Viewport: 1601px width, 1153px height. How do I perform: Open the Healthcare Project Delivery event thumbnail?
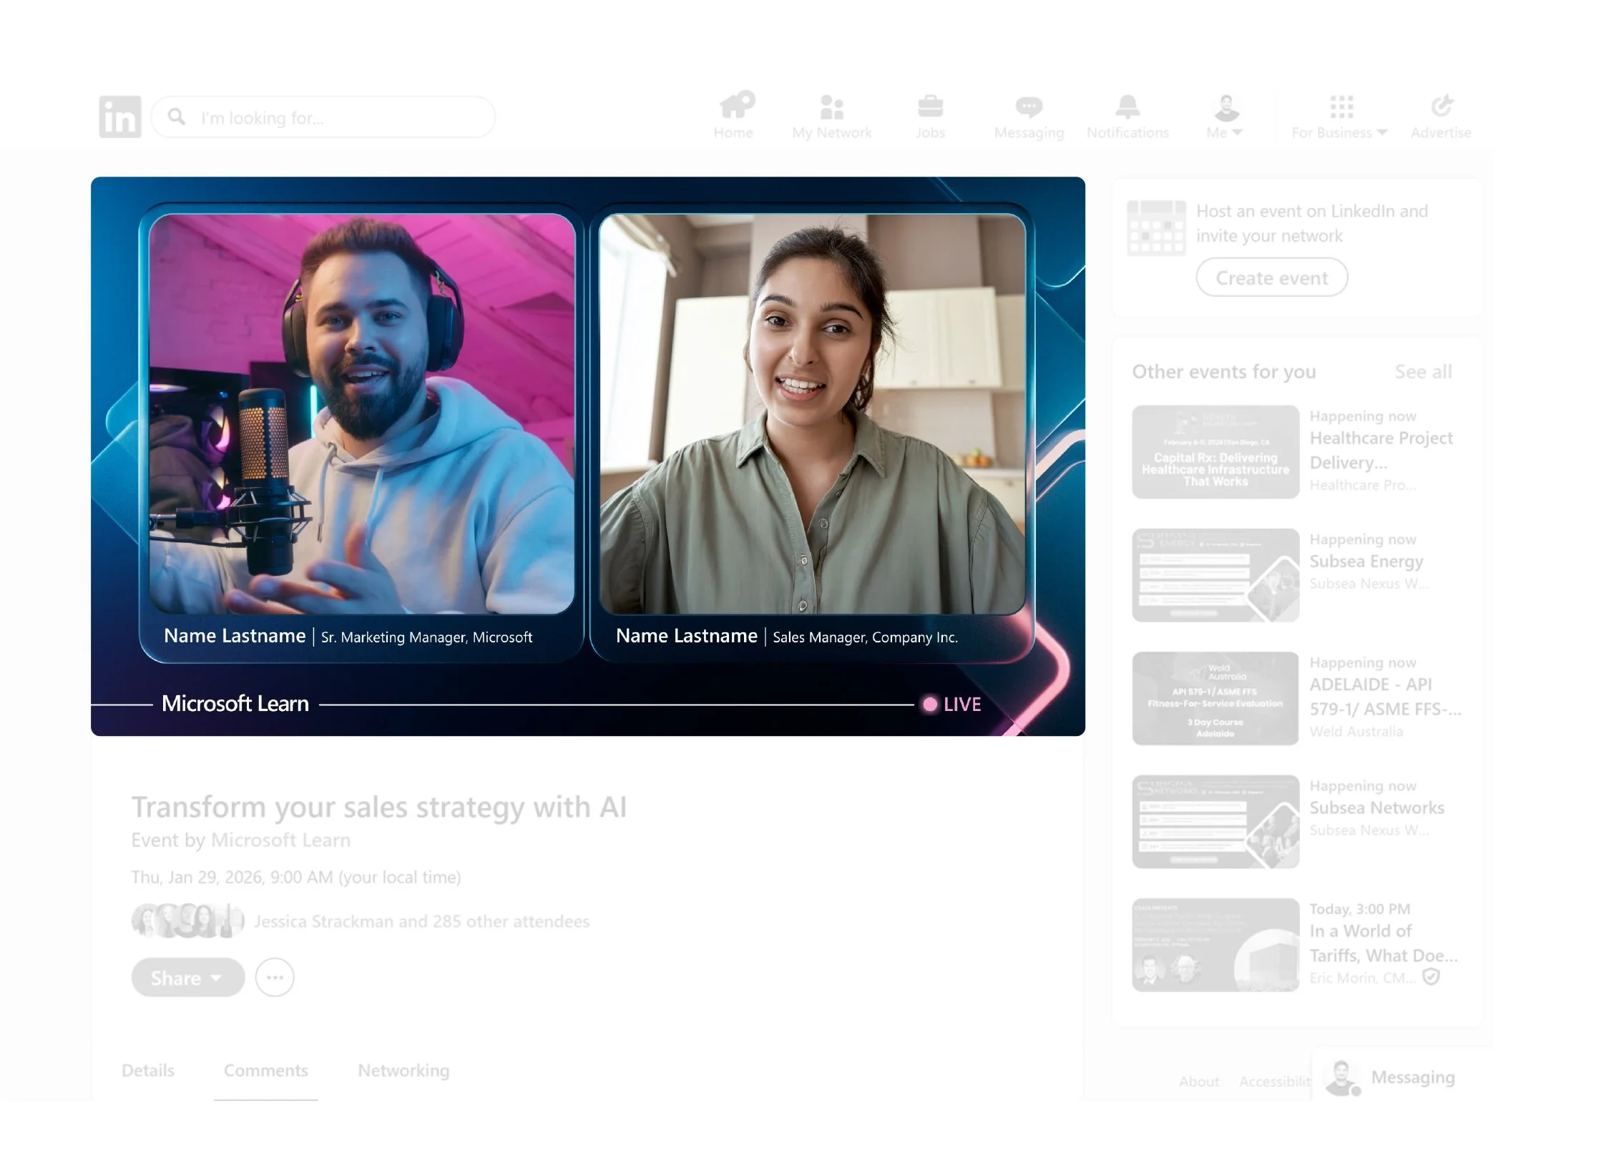(x=1215, y=452)
